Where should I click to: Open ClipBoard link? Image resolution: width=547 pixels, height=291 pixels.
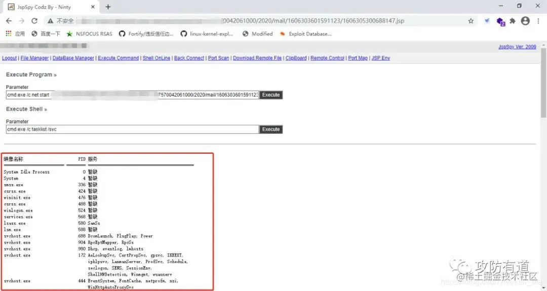tap(296, 58)
